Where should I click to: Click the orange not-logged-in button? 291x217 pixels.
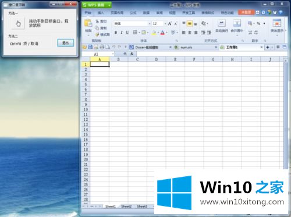coord(246,12)
